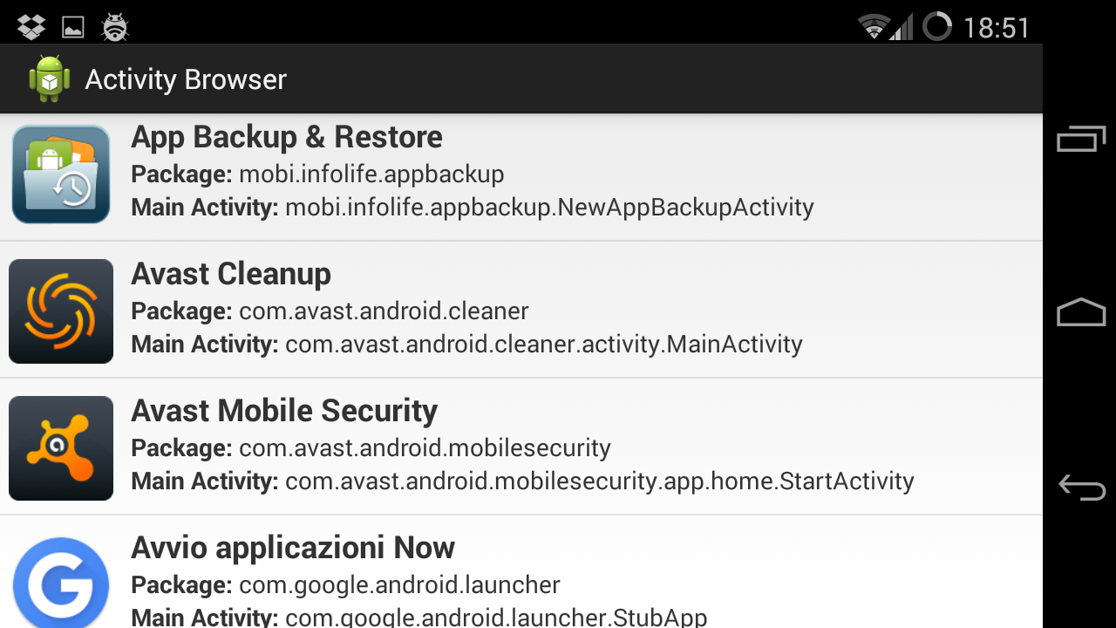
Task: Tap the Avast Mobile Security icon
Action: (x=61, y=448)
